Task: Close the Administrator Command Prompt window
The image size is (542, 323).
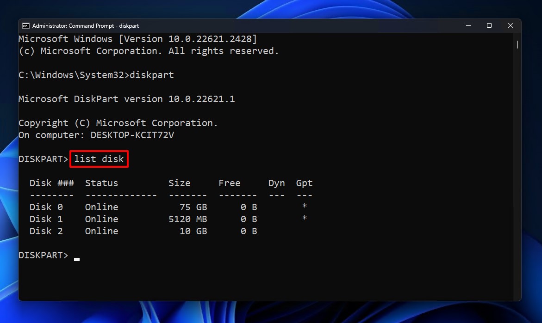Action: point(510,26)
